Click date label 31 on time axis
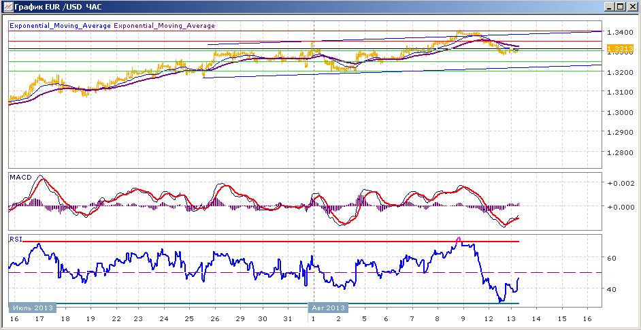Screen dimensions: 641x330 (x=288, y=318)
